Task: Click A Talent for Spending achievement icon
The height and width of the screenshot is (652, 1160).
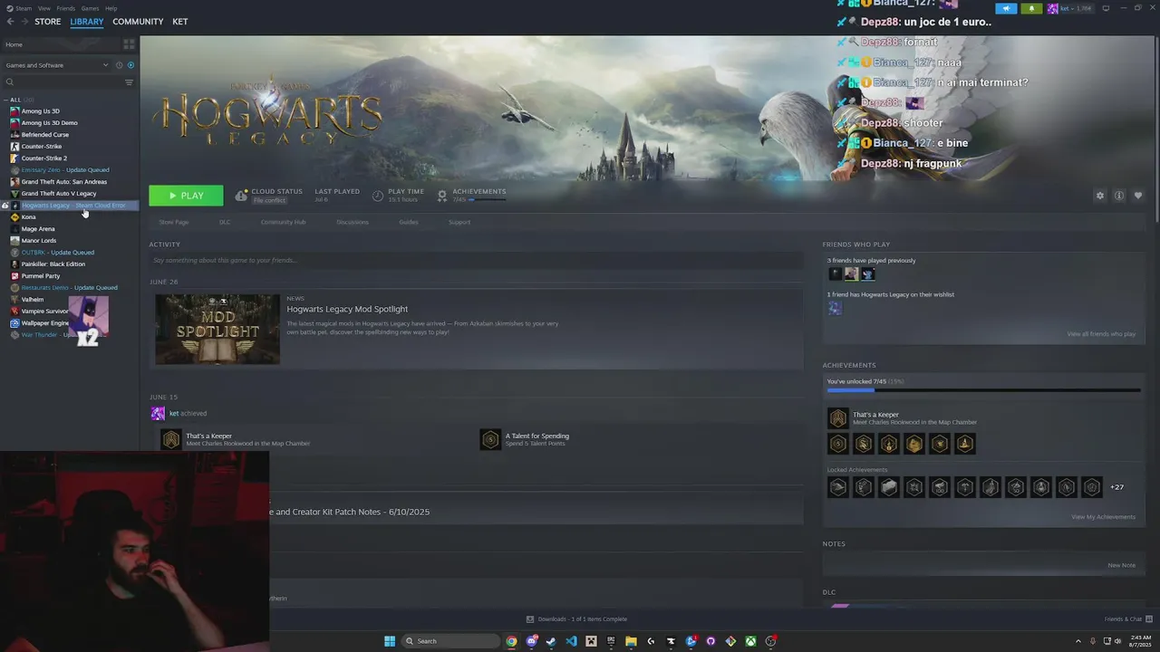Action: (490, 440)
